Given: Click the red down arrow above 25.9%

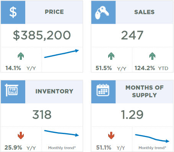Looking at the screenshot, I should (21, 136).
